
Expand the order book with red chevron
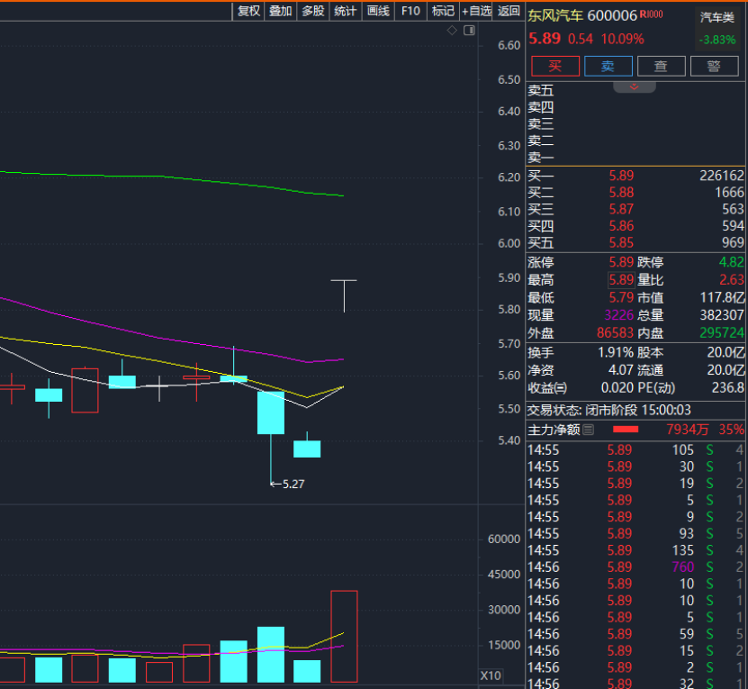coord(635,86)
